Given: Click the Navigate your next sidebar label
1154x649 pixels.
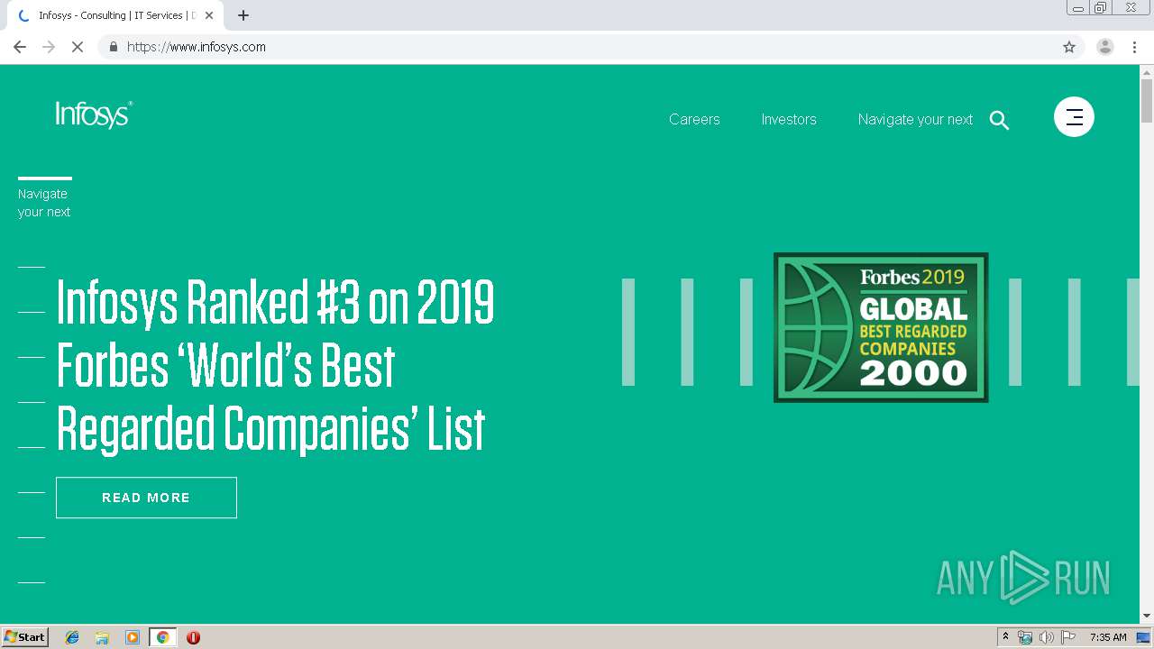Looking at the screenshot, I should [x=44, y=203].
